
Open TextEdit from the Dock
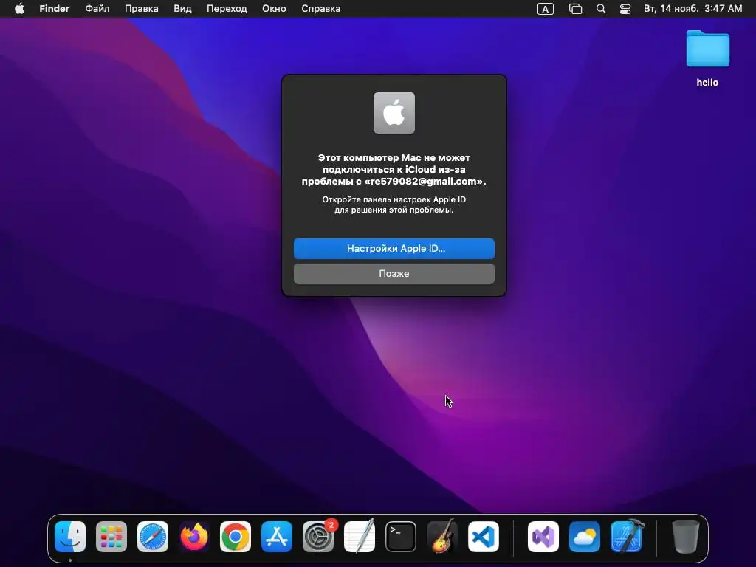(x=360, y=537)
